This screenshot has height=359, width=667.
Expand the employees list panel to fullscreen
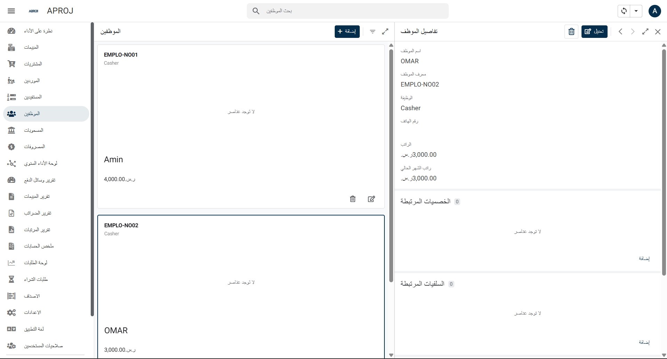pyautogui.click(x=385, y=32)
